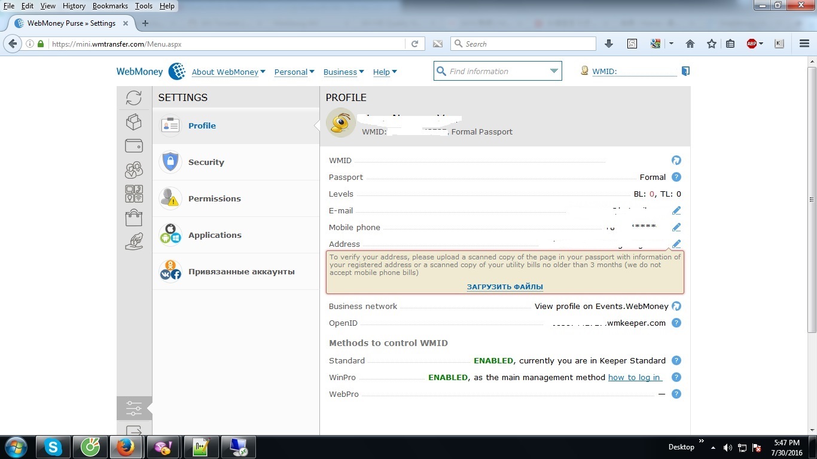This screenshot has height=459, width=817.
Task: Edit the E-mail with pencil icon
Action: click(676, 210)
